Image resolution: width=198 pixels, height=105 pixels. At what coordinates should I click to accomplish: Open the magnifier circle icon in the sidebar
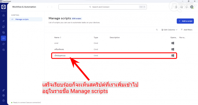tap(4, 50)
